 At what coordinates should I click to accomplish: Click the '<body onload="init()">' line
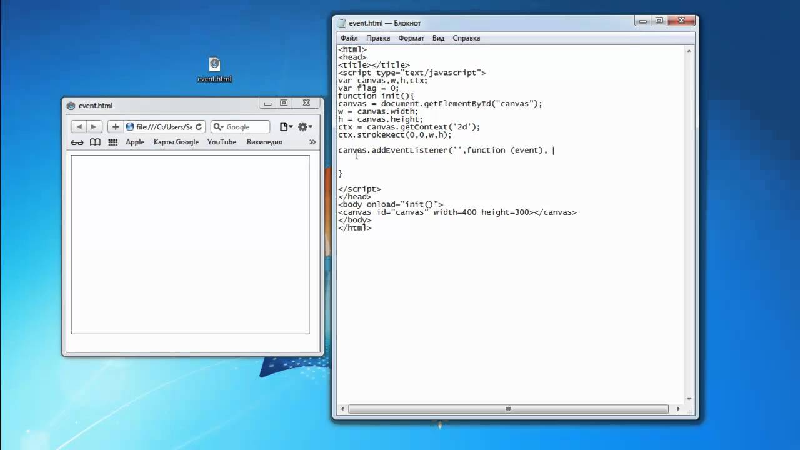(391, 204)
